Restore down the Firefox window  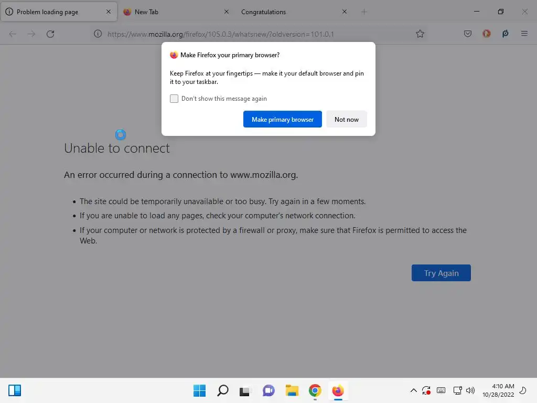[x=500, y=12]
